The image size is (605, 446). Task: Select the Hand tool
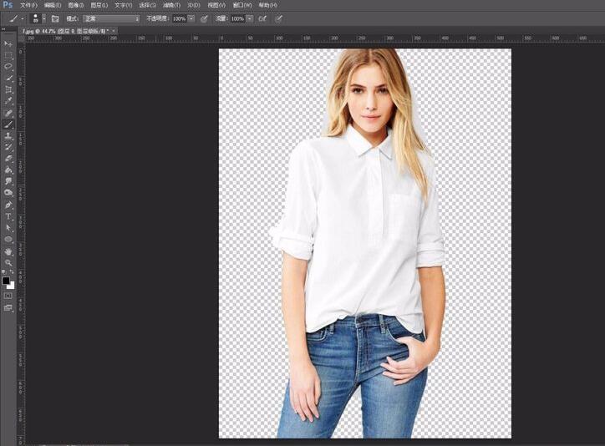8,251
